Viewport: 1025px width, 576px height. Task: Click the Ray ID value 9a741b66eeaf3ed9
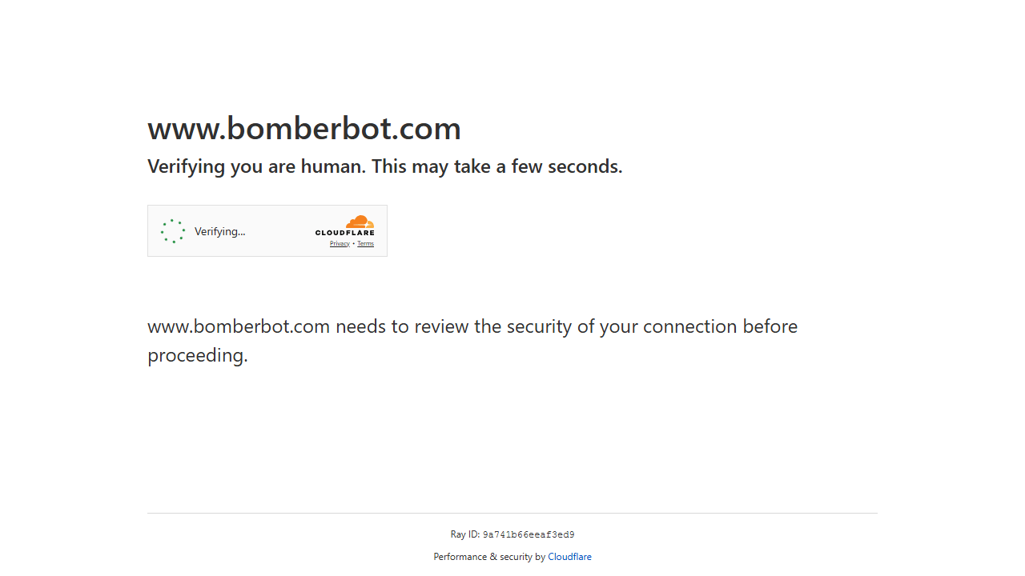pyautogui.click(x=529, y=535)
